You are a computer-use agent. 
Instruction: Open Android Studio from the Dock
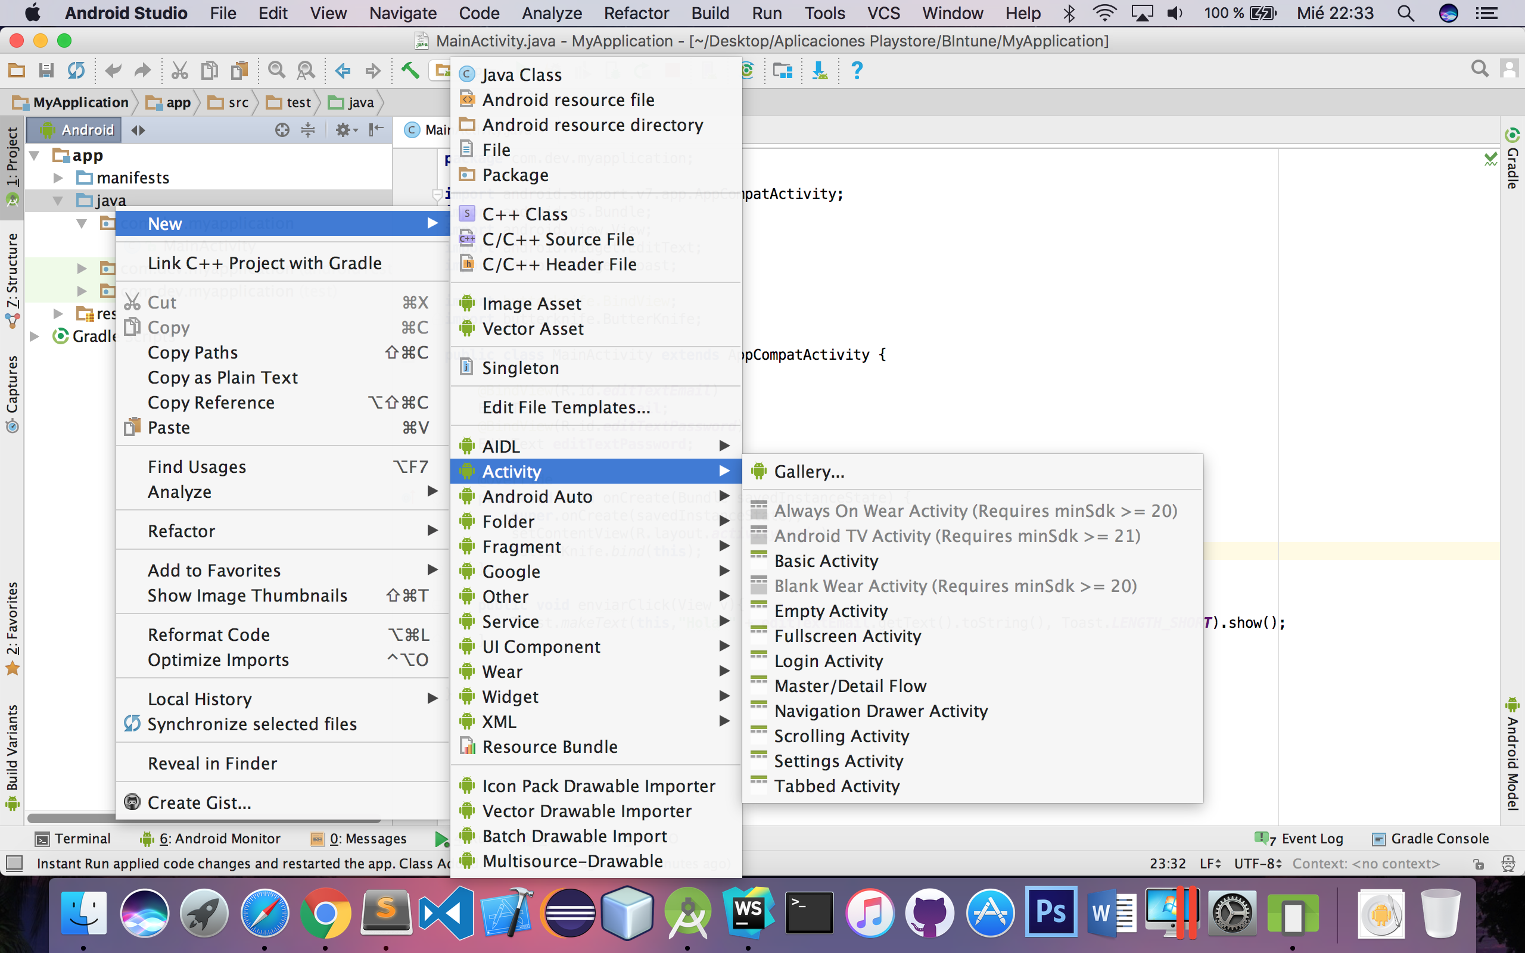(x=687, y=912)
